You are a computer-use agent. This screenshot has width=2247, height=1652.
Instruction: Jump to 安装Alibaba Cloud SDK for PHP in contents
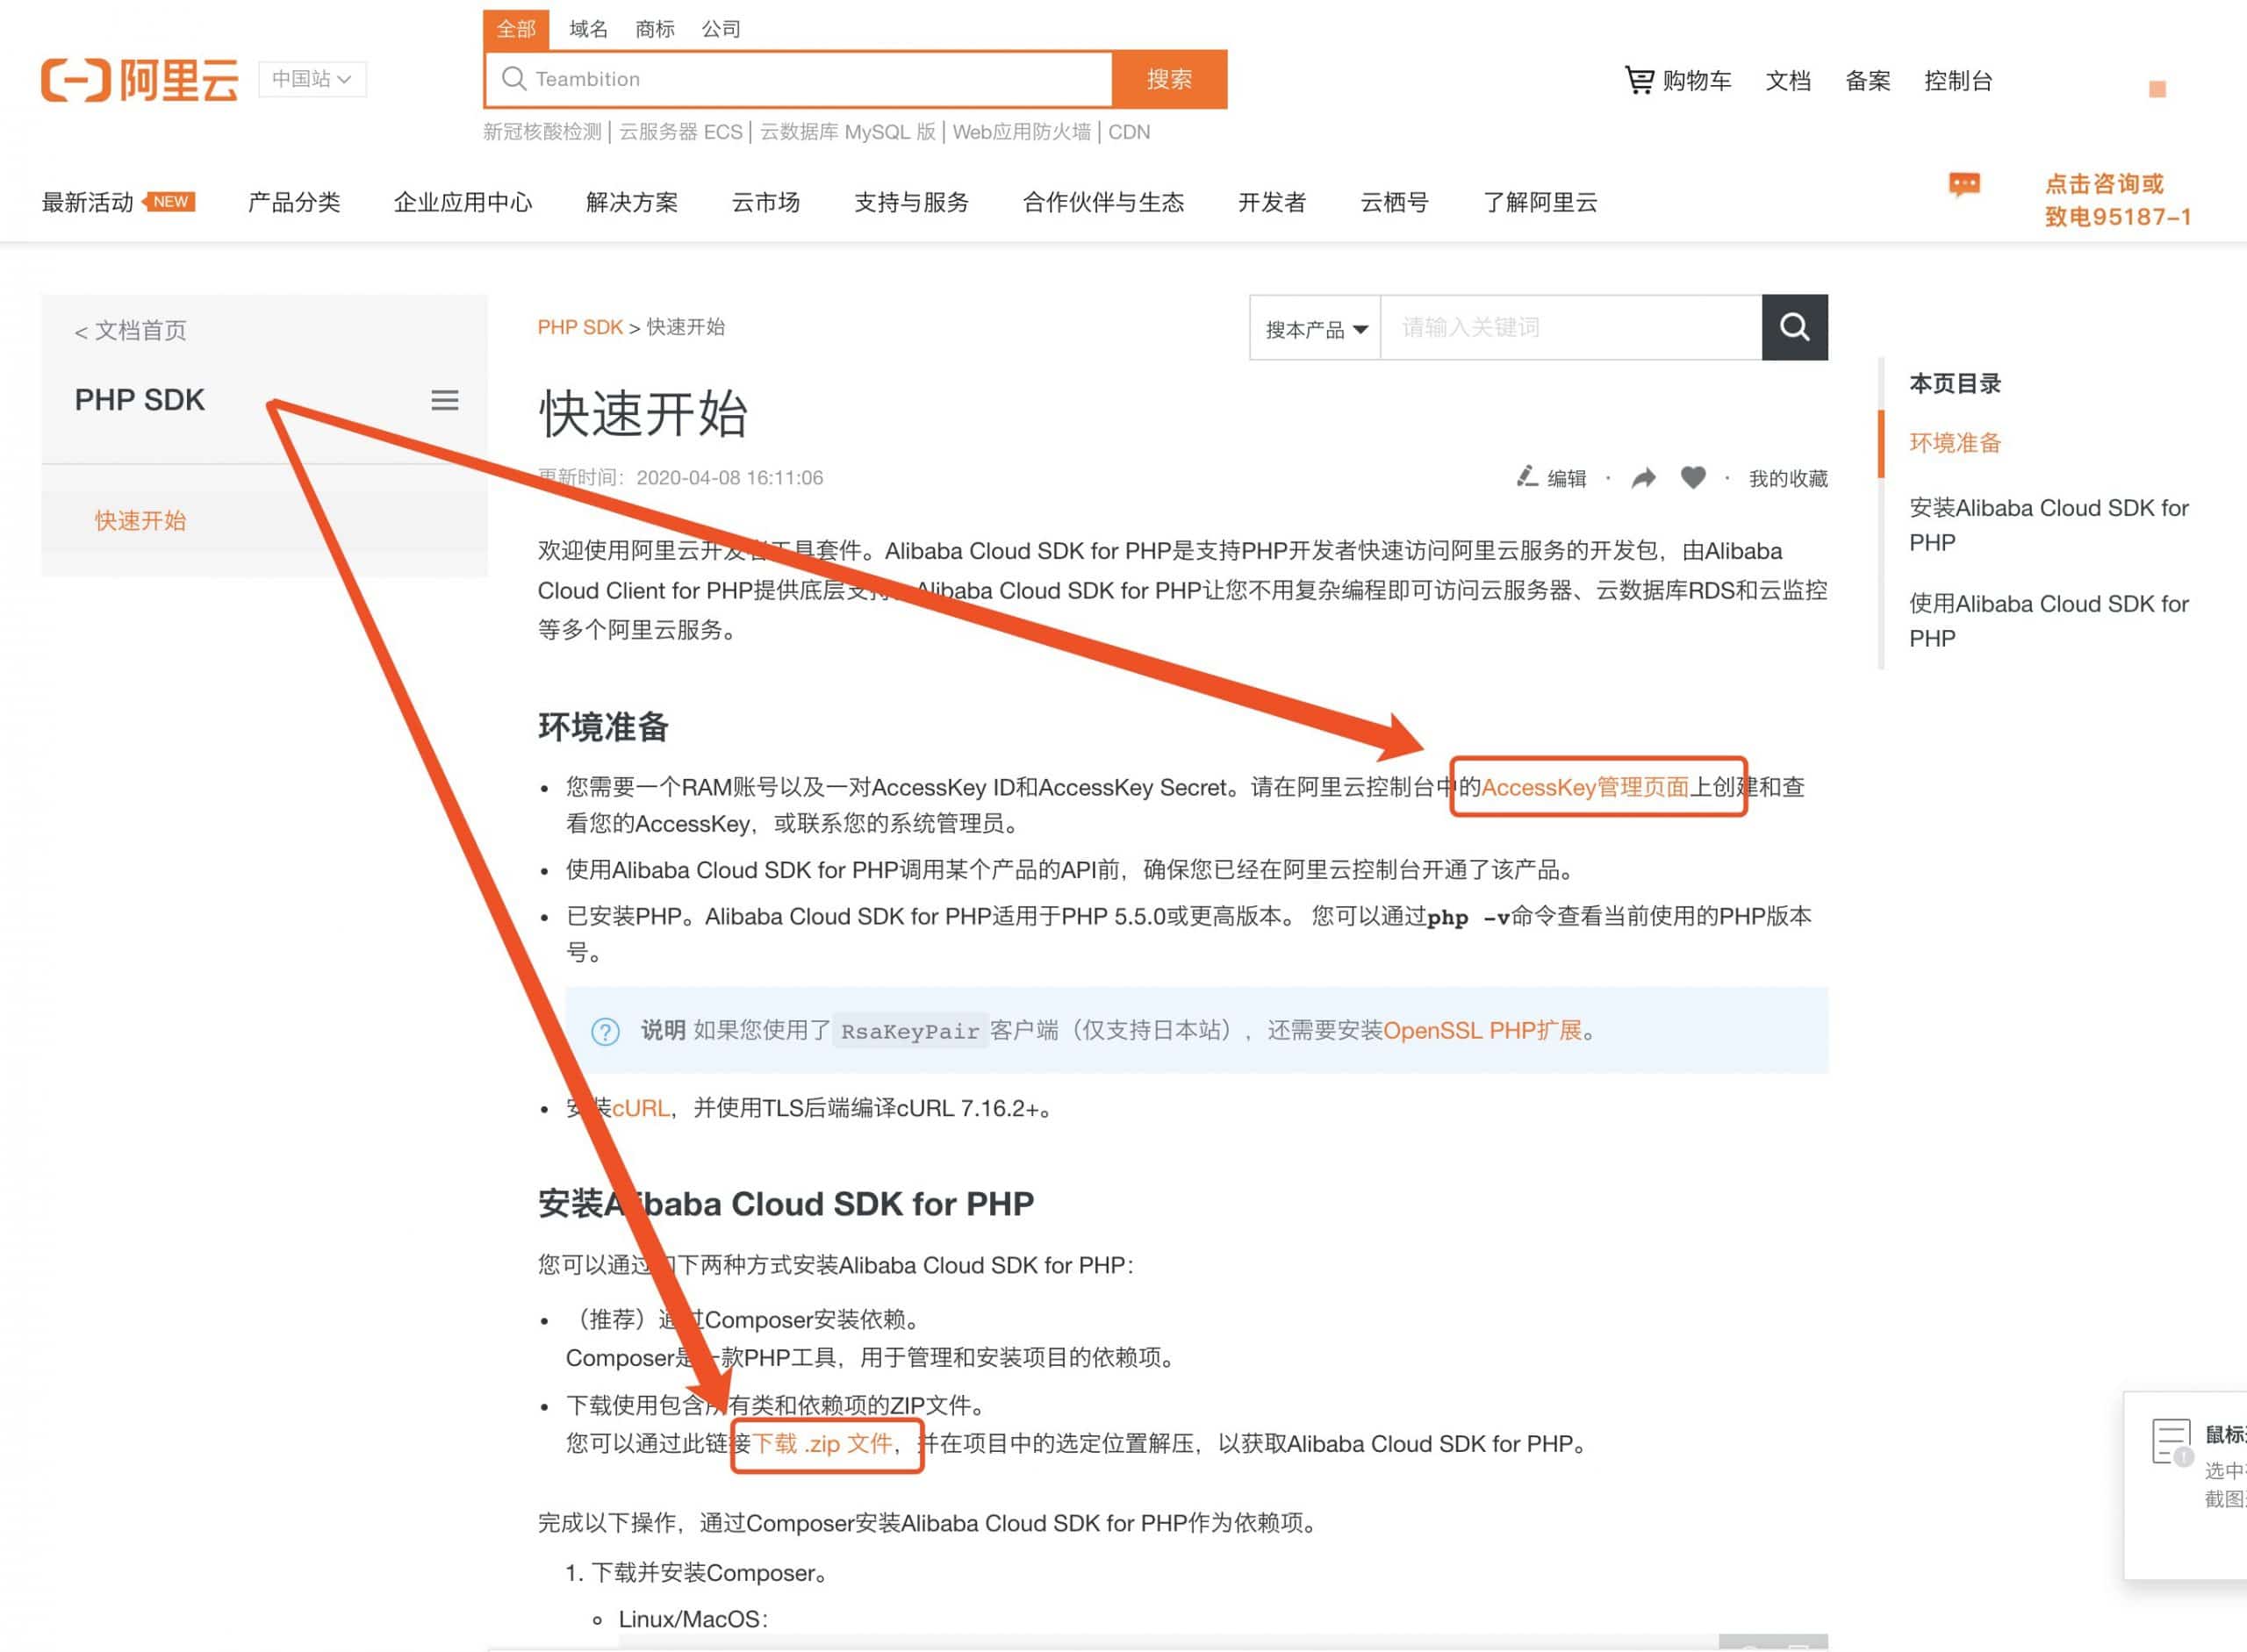(x=2048, y=525)
